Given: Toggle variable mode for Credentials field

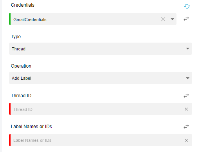Looking at the screenshot, I should [186, 19].
